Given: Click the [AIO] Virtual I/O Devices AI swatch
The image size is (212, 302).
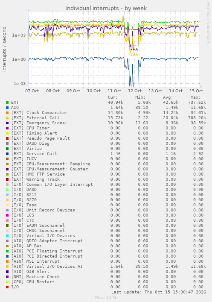Looking at the screenshot, I should point(7,267).
